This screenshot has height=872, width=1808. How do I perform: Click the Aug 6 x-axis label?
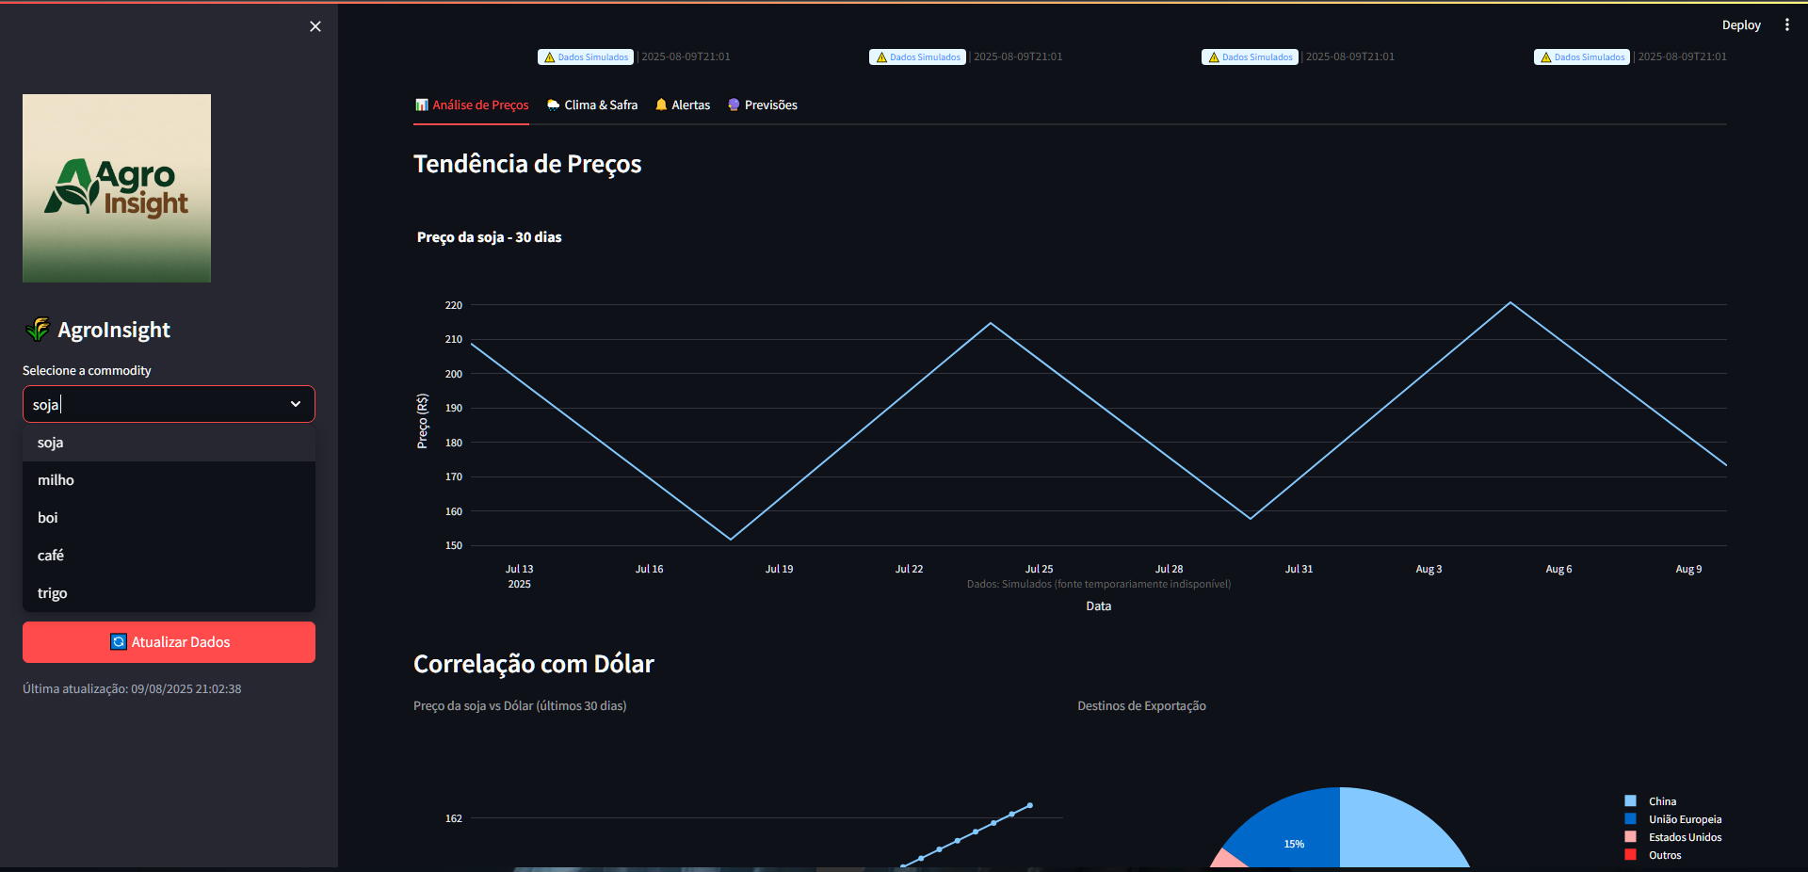(x=1558, y=569)
